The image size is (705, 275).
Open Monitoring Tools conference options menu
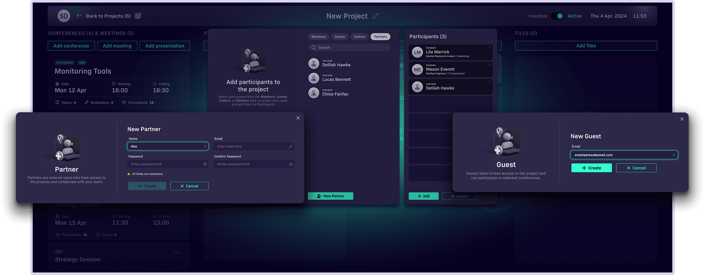[177, 64]
